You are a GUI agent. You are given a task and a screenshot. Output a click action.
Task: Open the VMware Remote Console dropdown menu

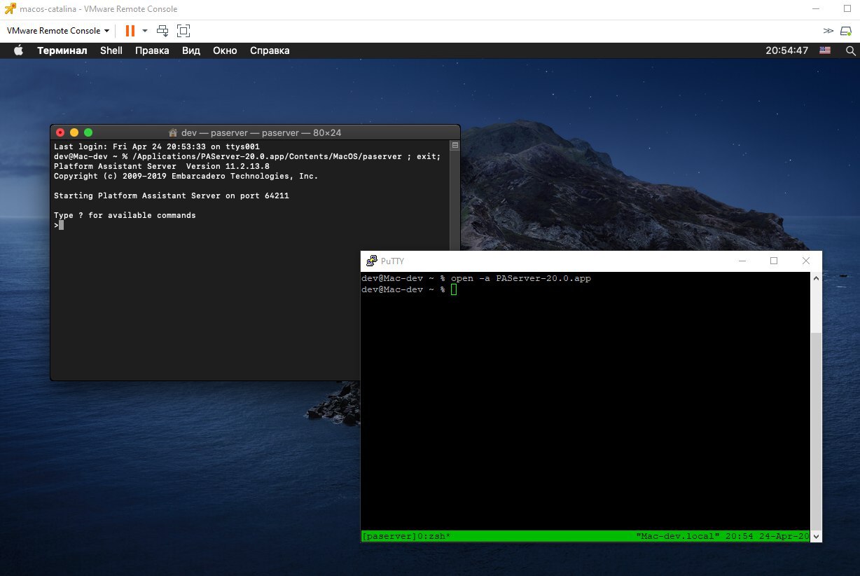point(58,31)
